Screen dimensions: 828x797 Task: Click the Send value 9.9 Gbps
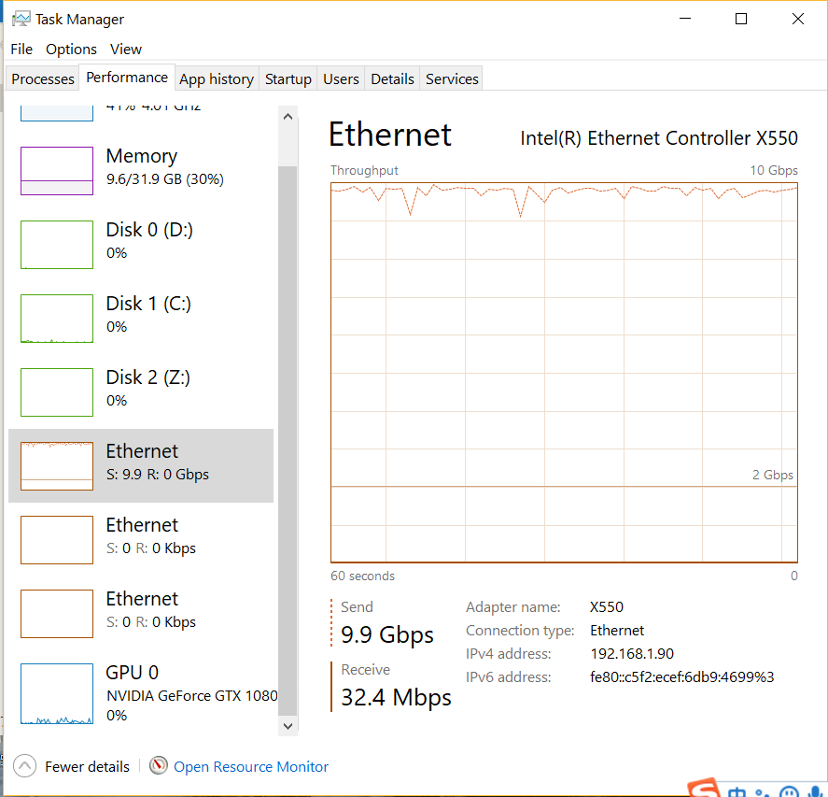pyautogui.click(x=387, y=634)
